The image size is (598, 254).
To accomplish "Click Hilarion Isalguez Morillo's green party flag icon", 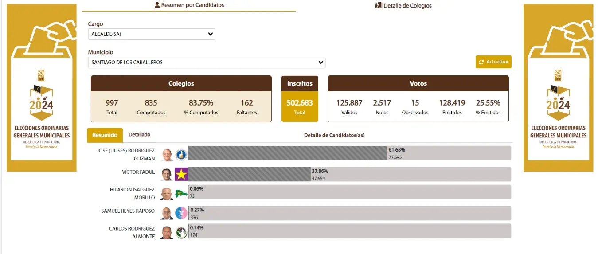I will pos(181,194).
